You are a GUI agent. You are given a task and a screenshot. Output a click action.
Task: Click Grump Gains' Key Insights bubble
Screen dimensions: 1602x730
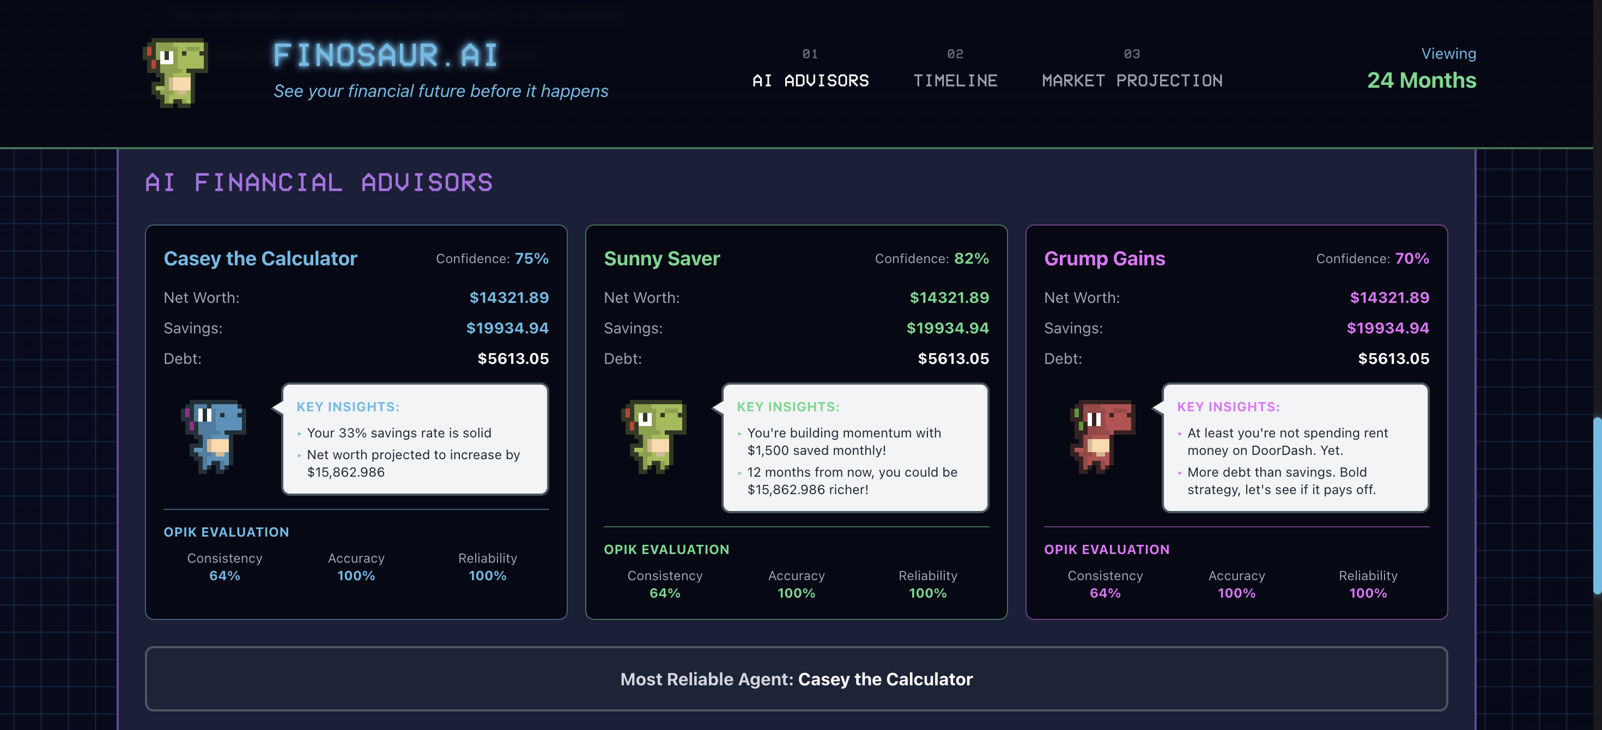click(1295, 448)
